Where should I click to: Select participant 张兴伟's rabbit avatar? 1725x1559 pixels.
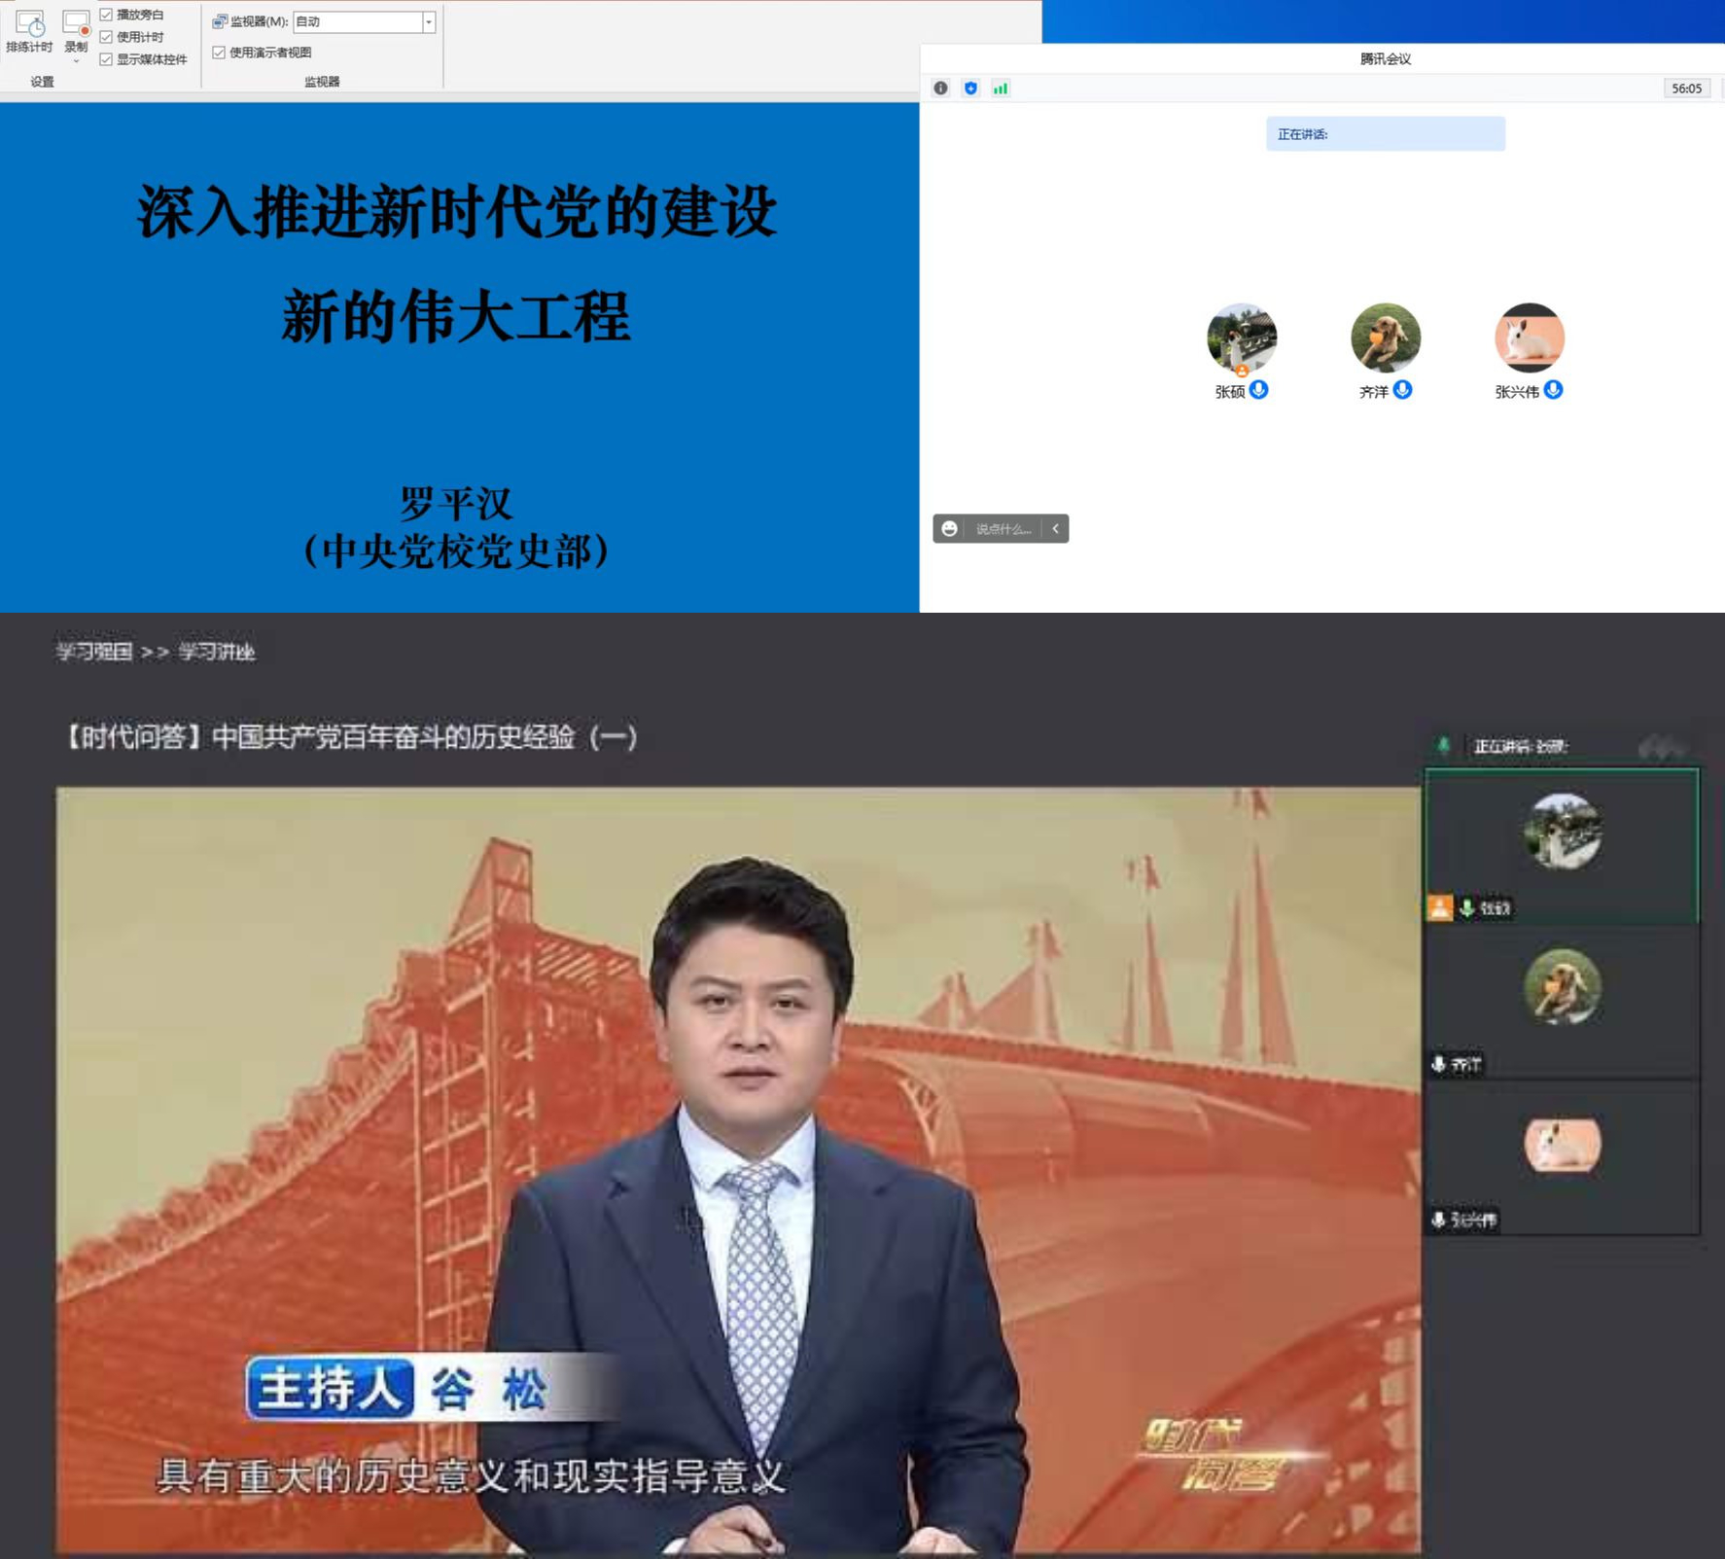1530,338
